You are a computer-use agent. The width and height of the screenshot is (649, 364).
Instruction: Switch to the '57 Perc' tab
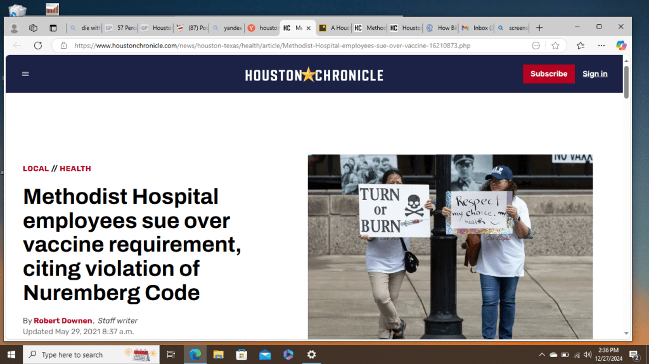(x=120, y=28)
